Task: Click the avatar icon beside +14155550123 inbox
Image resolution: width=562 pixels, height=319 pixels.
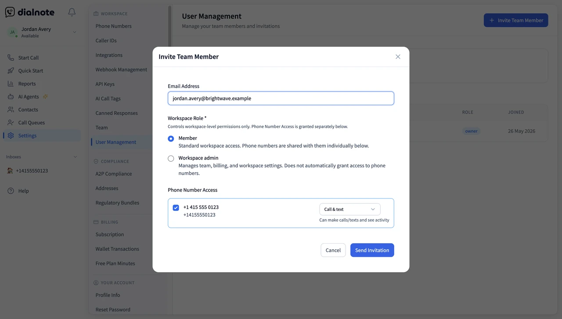Action: pyautogui.click(x=10, y=170)
